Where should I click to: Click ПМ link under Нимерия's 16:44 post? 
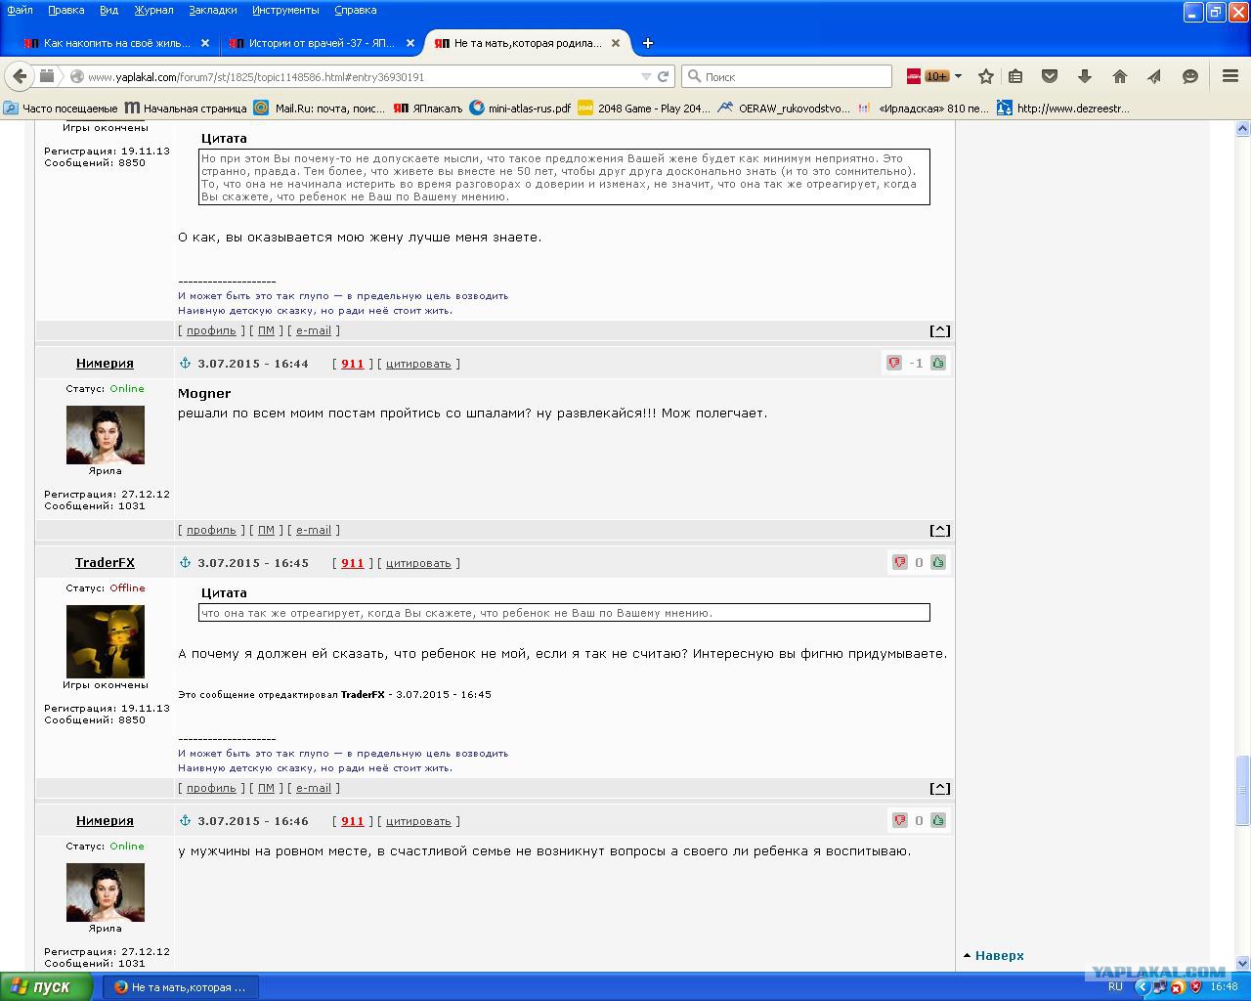click(x=266, y=530)
